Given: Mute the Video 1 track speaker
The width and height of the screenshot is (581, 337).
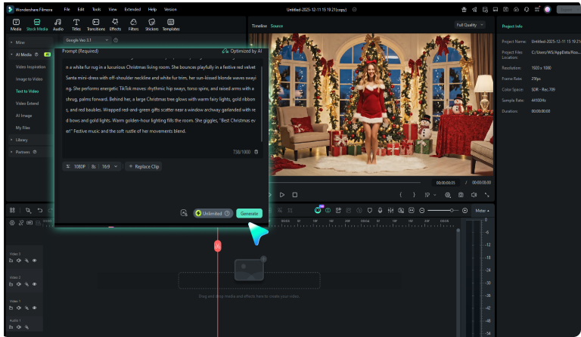Looking at the screenshot, I should click(x=19, y=308).
